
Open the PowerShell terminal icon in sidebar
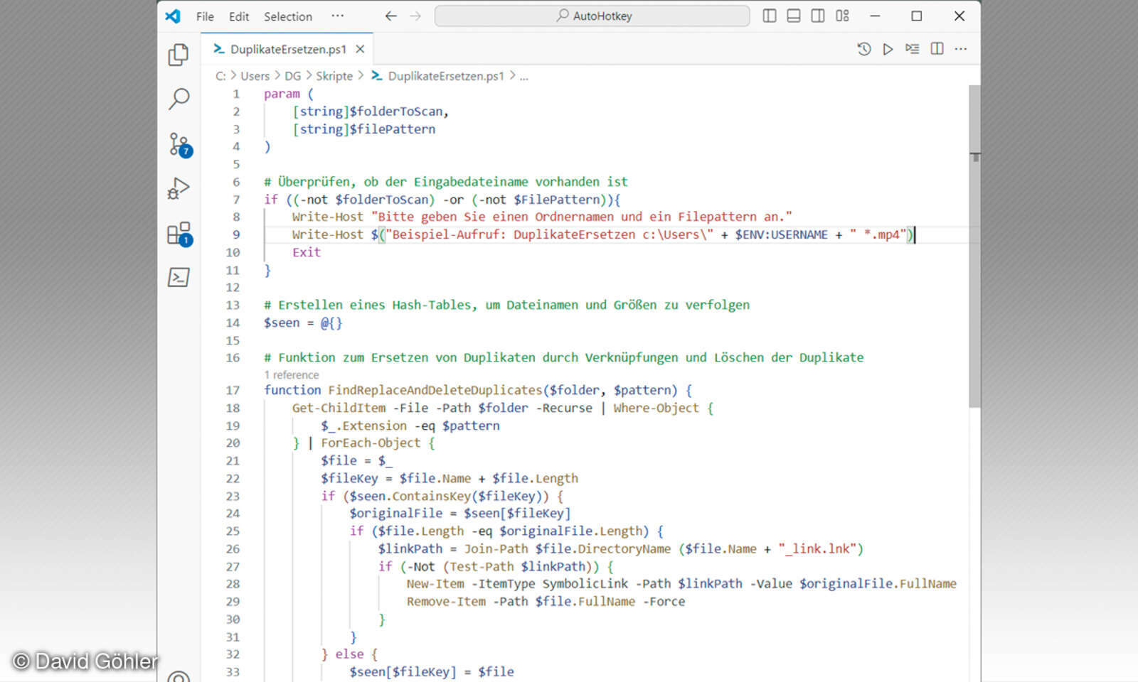click(x=179, y=277)
